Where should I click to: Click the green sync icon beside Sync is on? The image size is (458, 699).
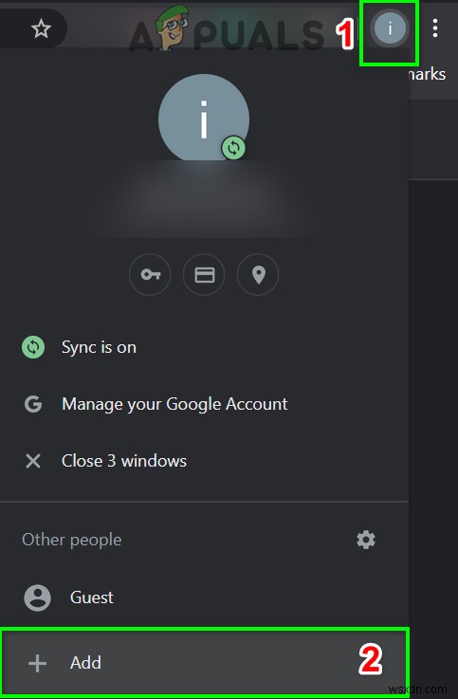point(33,347)
